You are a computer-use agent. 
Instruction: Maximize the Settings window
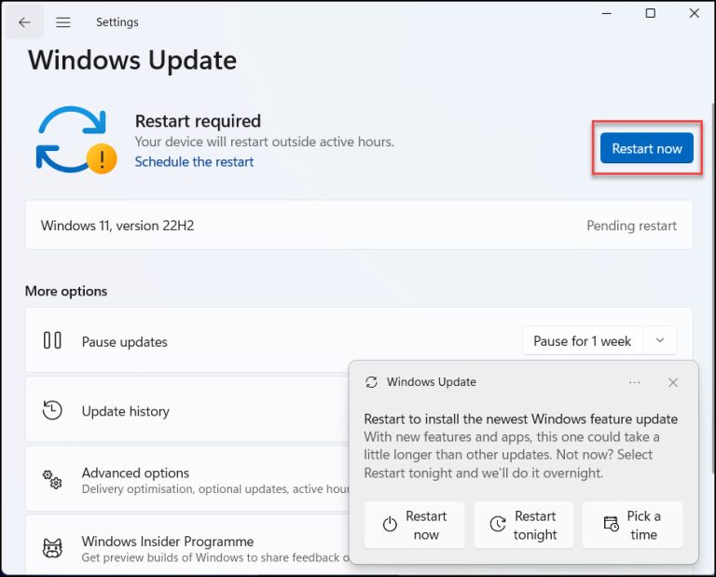coord(650,13)
